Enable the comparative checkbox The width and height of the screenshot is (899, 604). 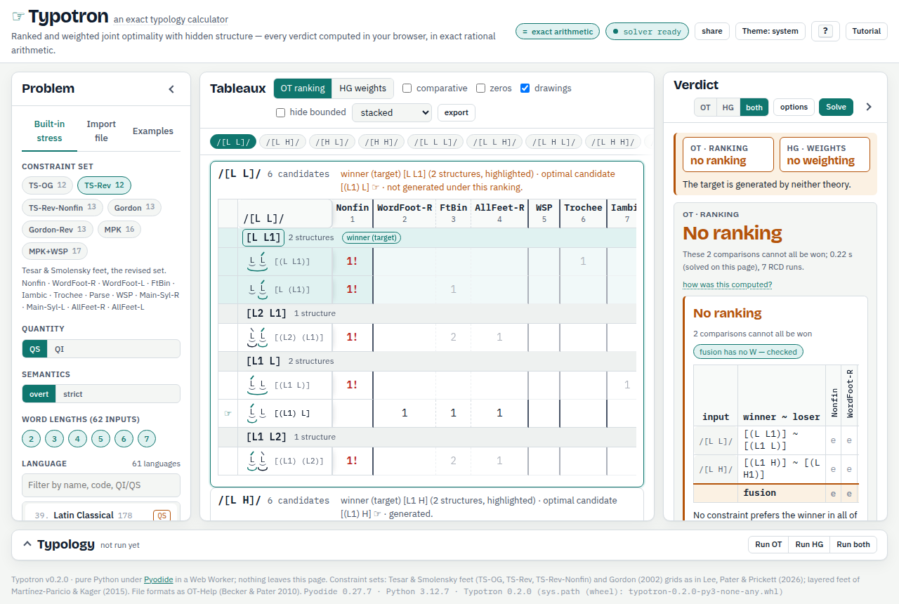coord(407,88)
